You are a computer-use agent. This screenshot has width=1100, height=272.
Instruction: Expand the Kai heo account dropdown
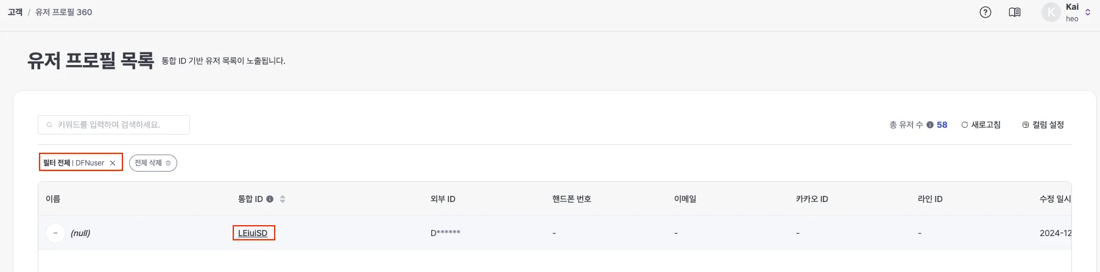coord(1088,12)
